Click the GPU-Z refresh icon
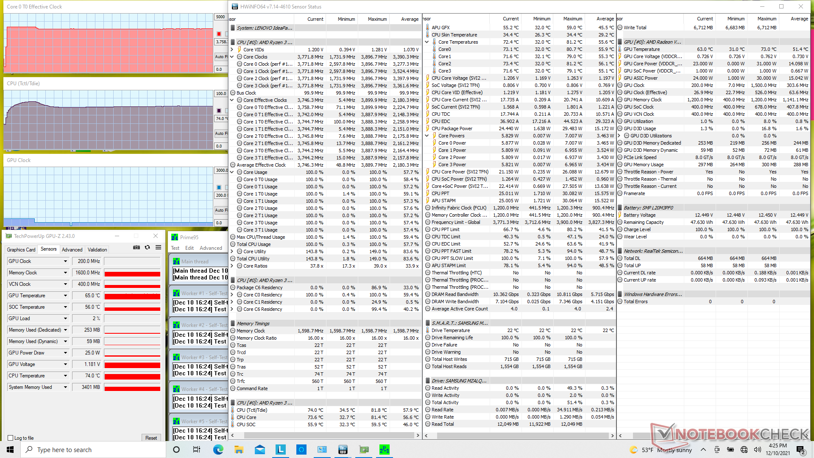This screenshot has width=814, height=458. point(147,247)
